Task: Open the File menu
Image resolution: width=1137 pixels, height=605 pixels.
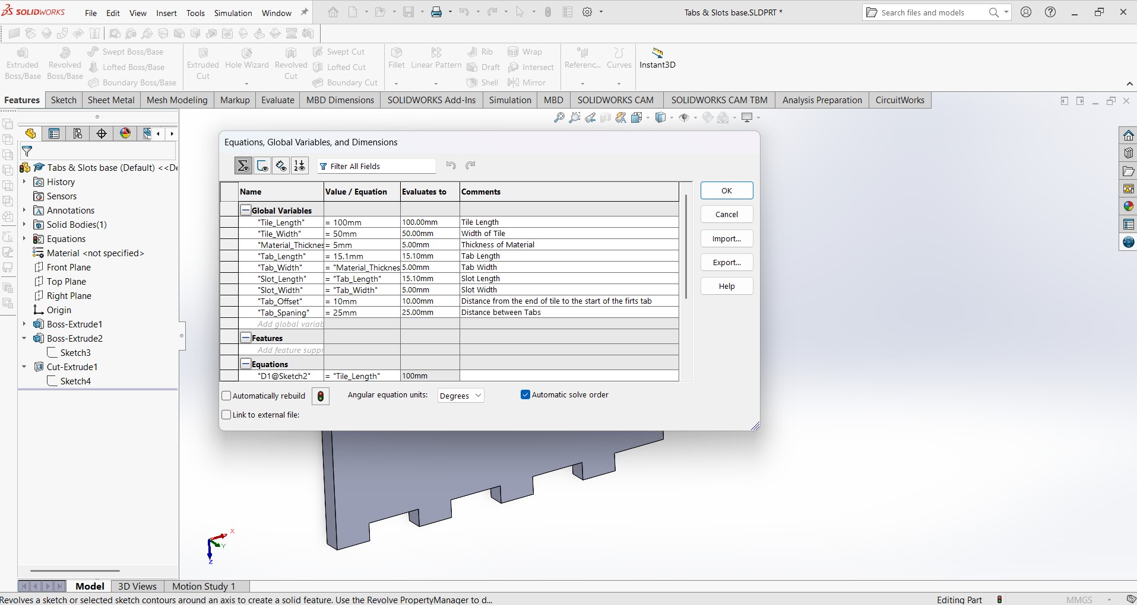Action: coord(91,13)
